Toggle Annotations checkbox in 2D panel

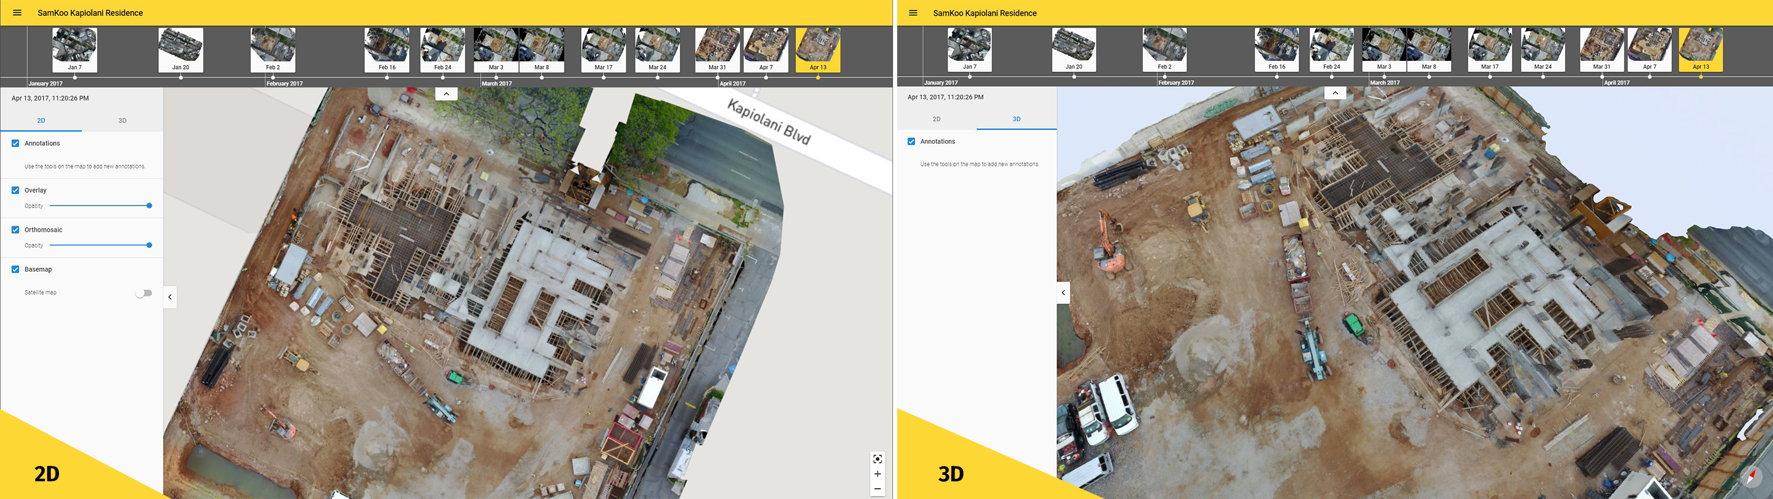15,143
